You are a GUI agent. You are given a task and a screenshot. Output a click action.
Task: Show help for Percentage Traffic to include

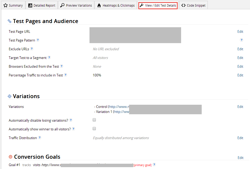tap(65, 75)
